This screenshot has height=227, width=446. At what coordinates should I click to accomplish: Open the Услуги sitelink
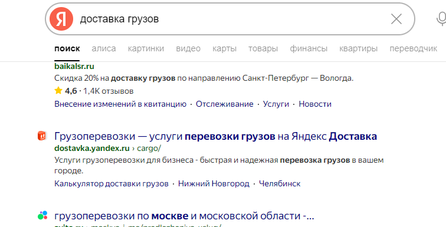(x=276, y=104)
